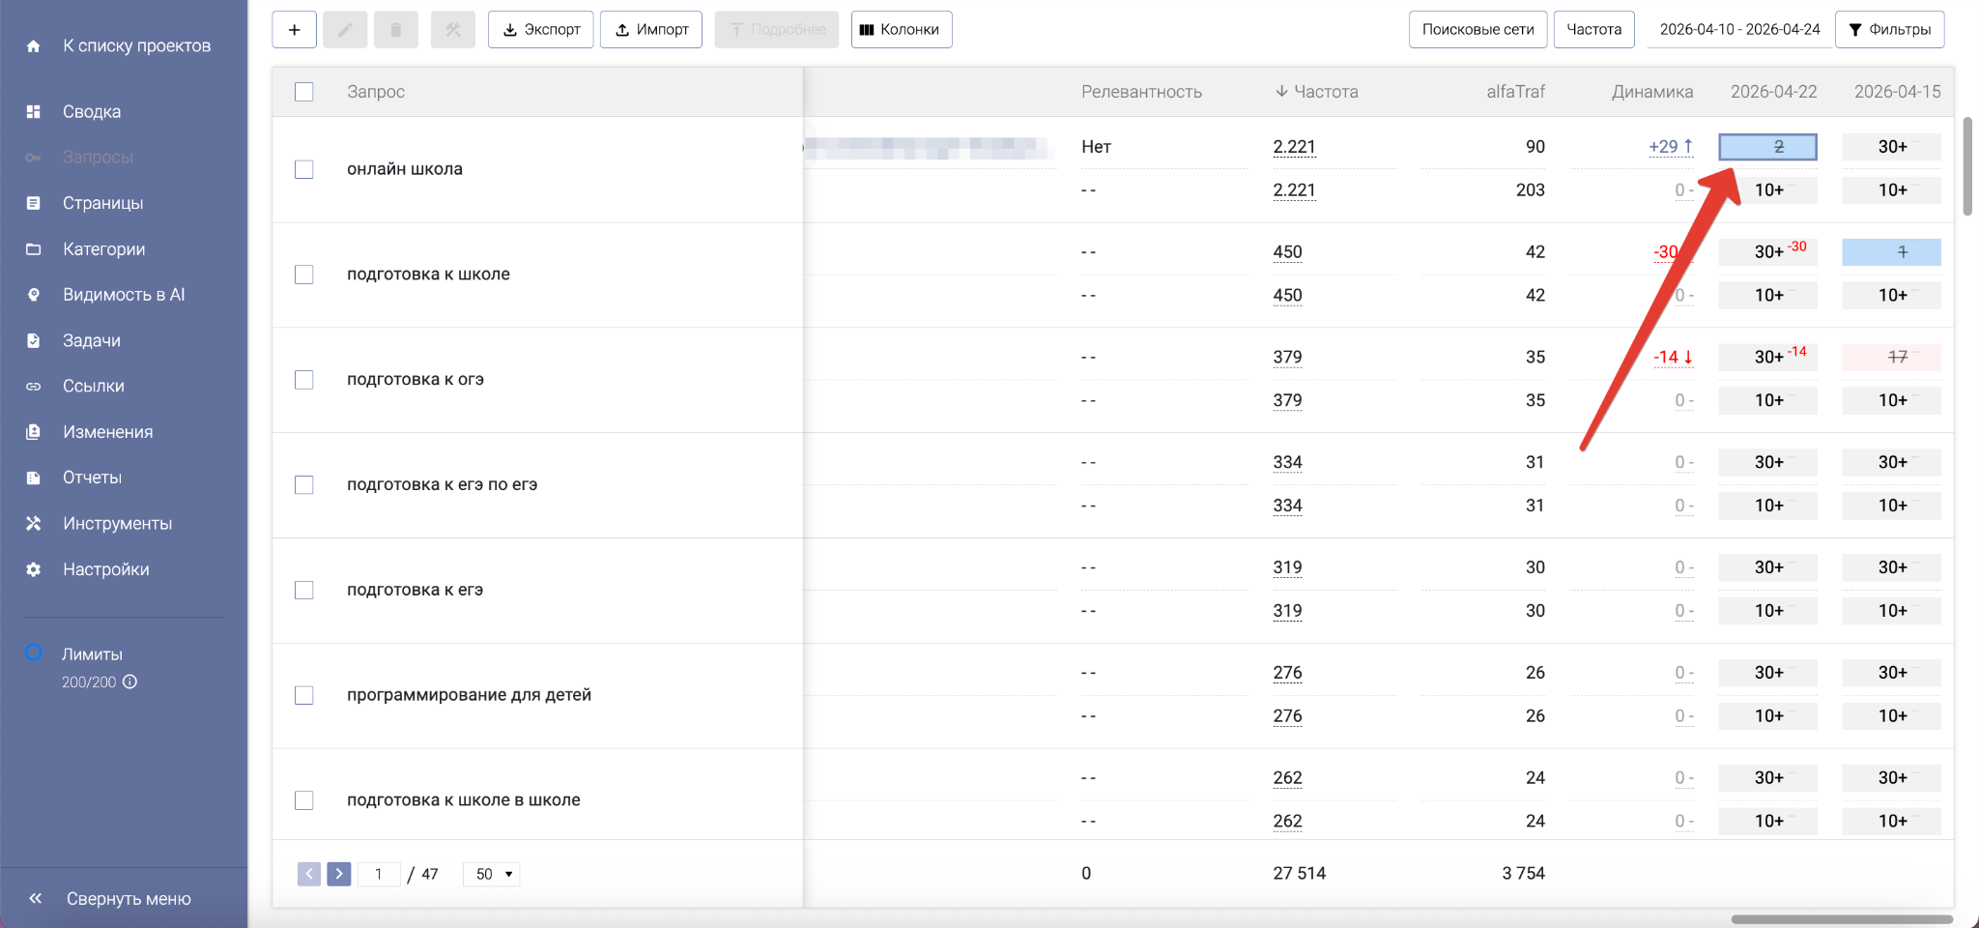Viewport: 1979px width, 928px height.
Task: Open Настройки via its gear icon
Action: click(x=34, y=569)
